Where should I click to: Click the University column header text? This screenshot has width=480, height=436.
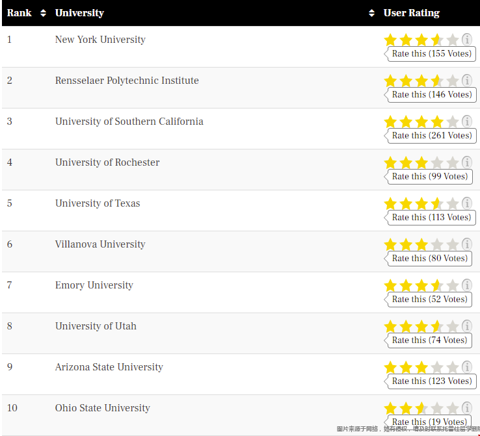(x=79, y=13)
